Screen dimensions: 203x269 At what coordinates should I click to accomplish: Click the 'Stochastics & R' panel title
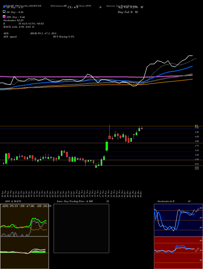click(x=166, y=201)
